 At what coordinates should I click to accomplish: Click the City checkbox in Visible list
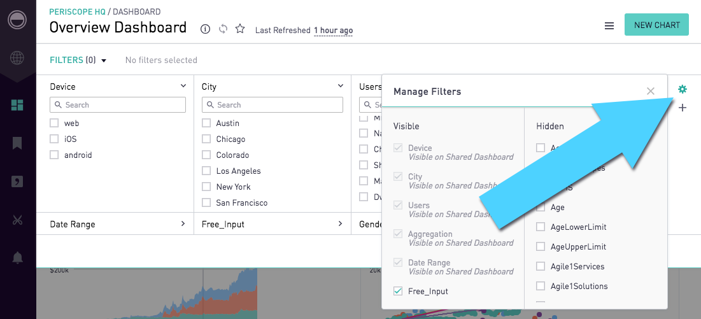click(x=398, y=176)
